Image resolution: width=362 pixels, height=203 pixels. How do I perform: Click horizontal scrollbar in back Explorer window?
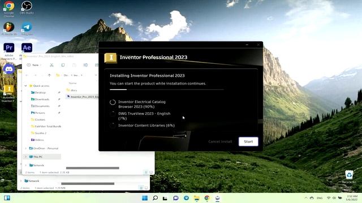88,184
